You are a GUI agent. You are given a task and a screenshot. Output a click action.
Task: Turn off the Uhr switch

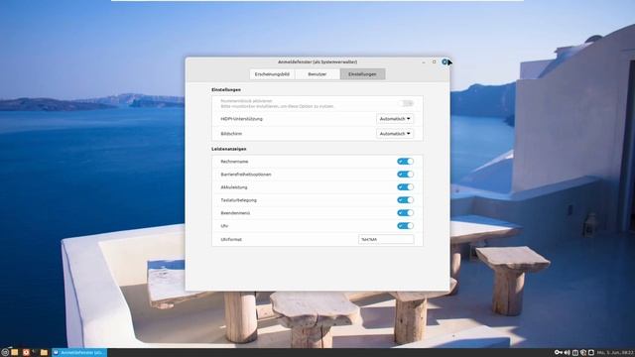406,226
